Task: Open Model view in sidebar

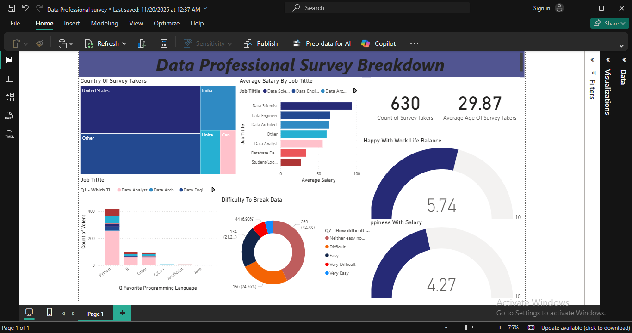Action: [10, 97]
